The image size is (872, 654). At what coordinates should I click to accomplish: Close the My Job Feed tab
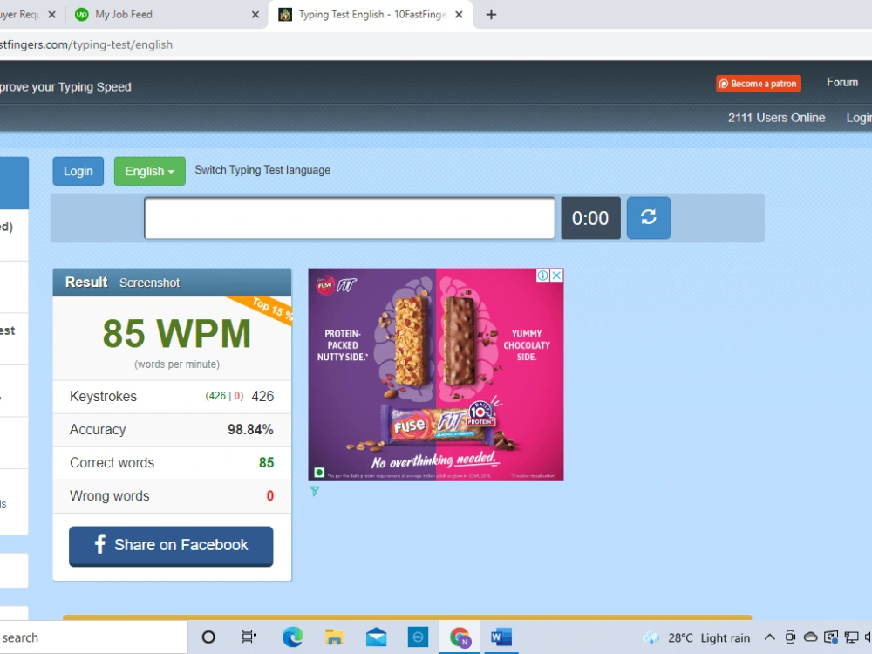pos(255,15)
